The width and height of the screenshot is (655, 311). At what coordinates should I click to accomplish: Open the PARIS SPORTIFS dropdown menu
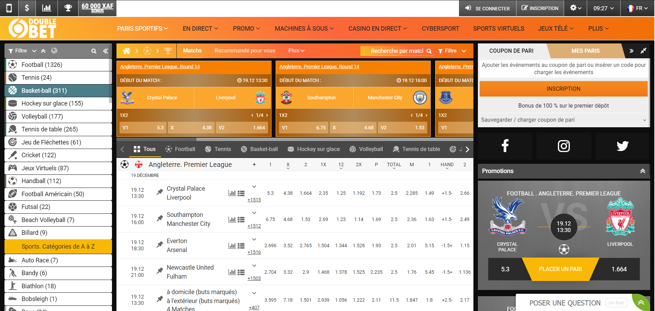[x=143, y=29]
